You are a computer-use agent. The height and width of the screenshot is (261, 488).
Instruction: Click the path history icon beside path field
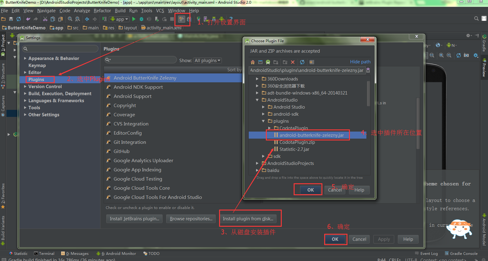click(x=368, y=70)
